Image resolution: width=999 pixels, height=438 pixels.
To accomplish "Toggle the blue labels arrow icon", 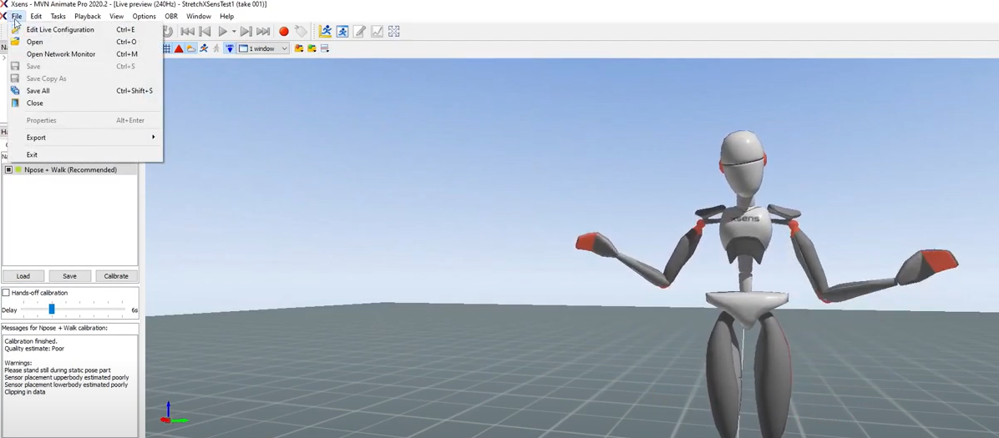I will (x=230, y=48).
